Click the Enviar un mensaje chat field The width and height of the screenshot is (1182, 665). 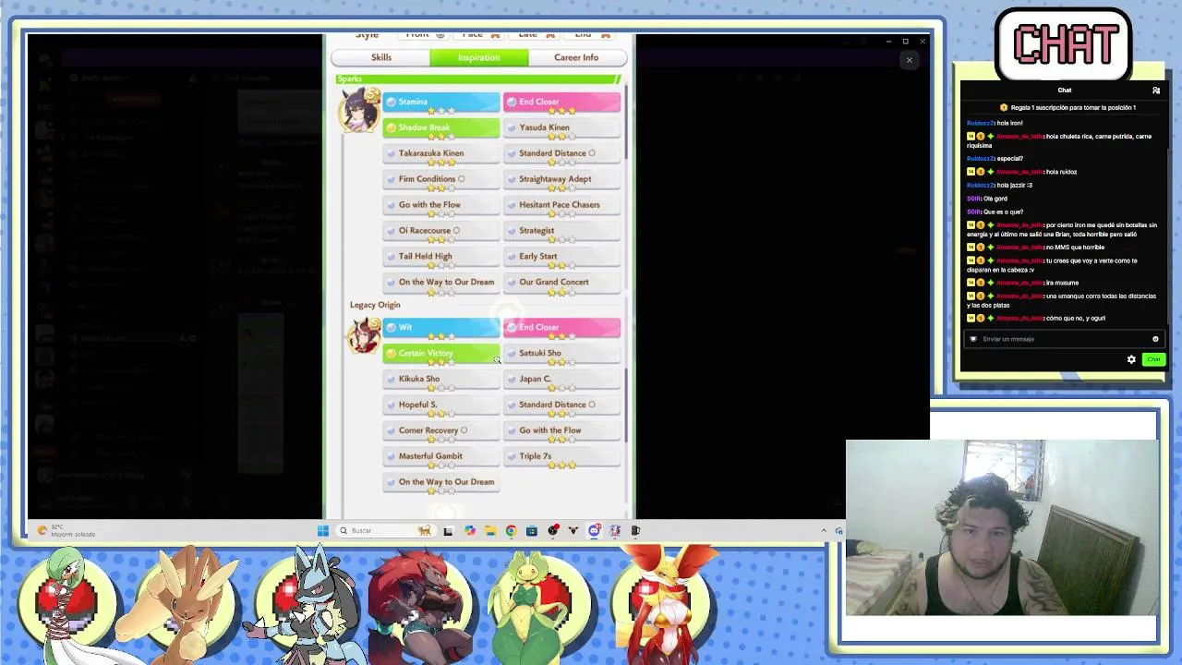(1064, 339)
